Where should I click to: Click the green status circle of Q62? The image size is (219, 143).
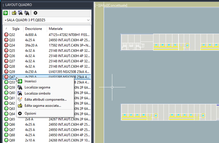click(6, 103)
